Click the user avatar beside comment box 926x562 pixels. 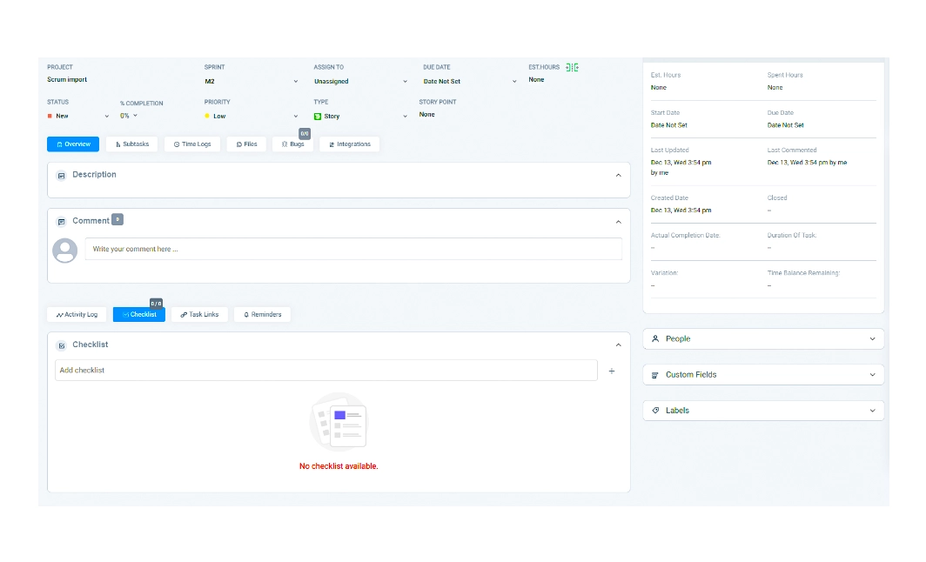pos(65,251)
